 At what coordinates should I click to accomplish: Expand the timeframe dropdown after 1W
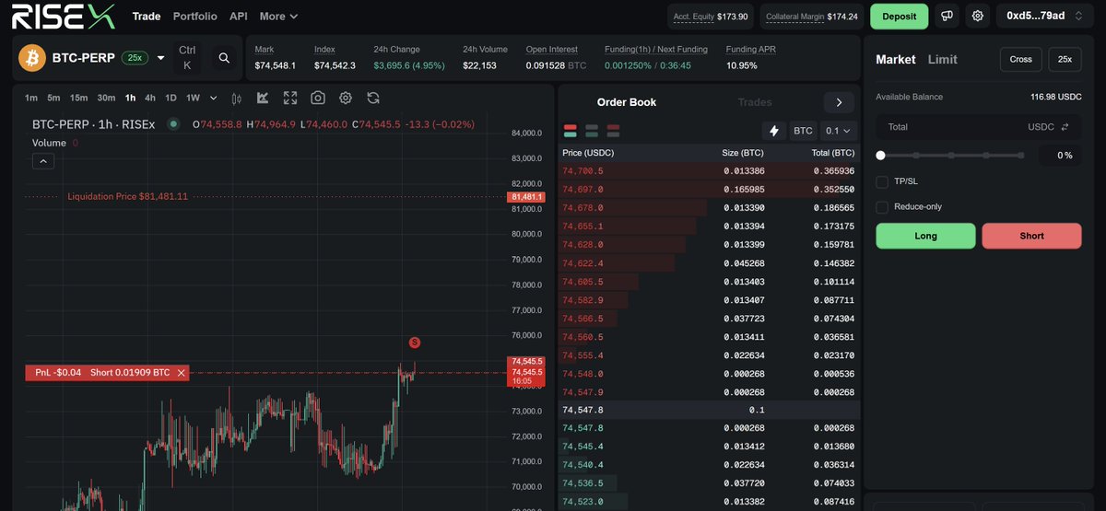click(214, 99)
